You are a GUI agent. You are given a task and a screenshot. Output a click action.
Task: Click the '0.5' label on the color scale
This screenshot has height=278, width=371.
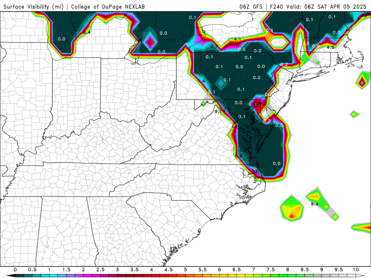pyautogui.click(x=32, y=270)
